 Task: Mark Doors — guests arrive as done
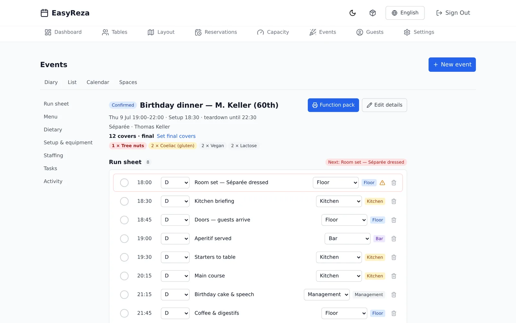point(124,220)
